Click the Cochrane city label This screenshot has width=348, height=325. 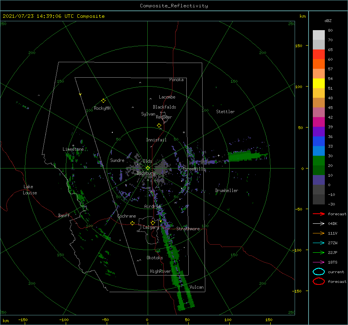click(x=126, y=216)
